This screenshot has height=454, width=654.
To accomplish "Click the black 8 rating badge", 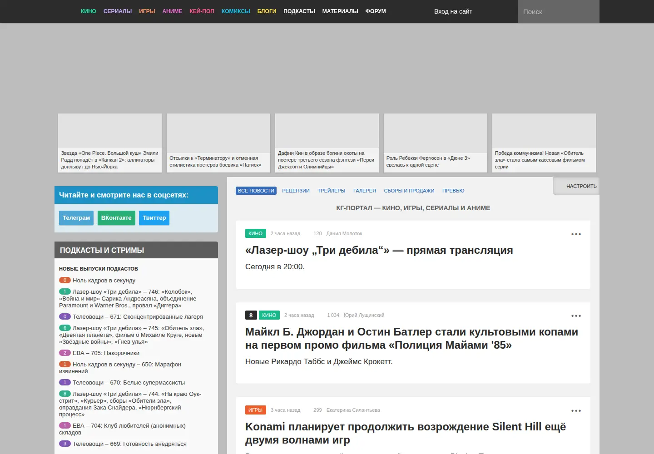I will point(251,315).
